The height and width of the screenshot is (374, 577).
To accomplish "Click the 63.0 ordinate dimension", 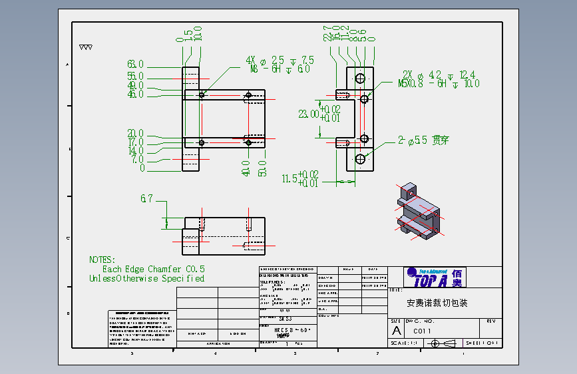I will coord(135,64).
